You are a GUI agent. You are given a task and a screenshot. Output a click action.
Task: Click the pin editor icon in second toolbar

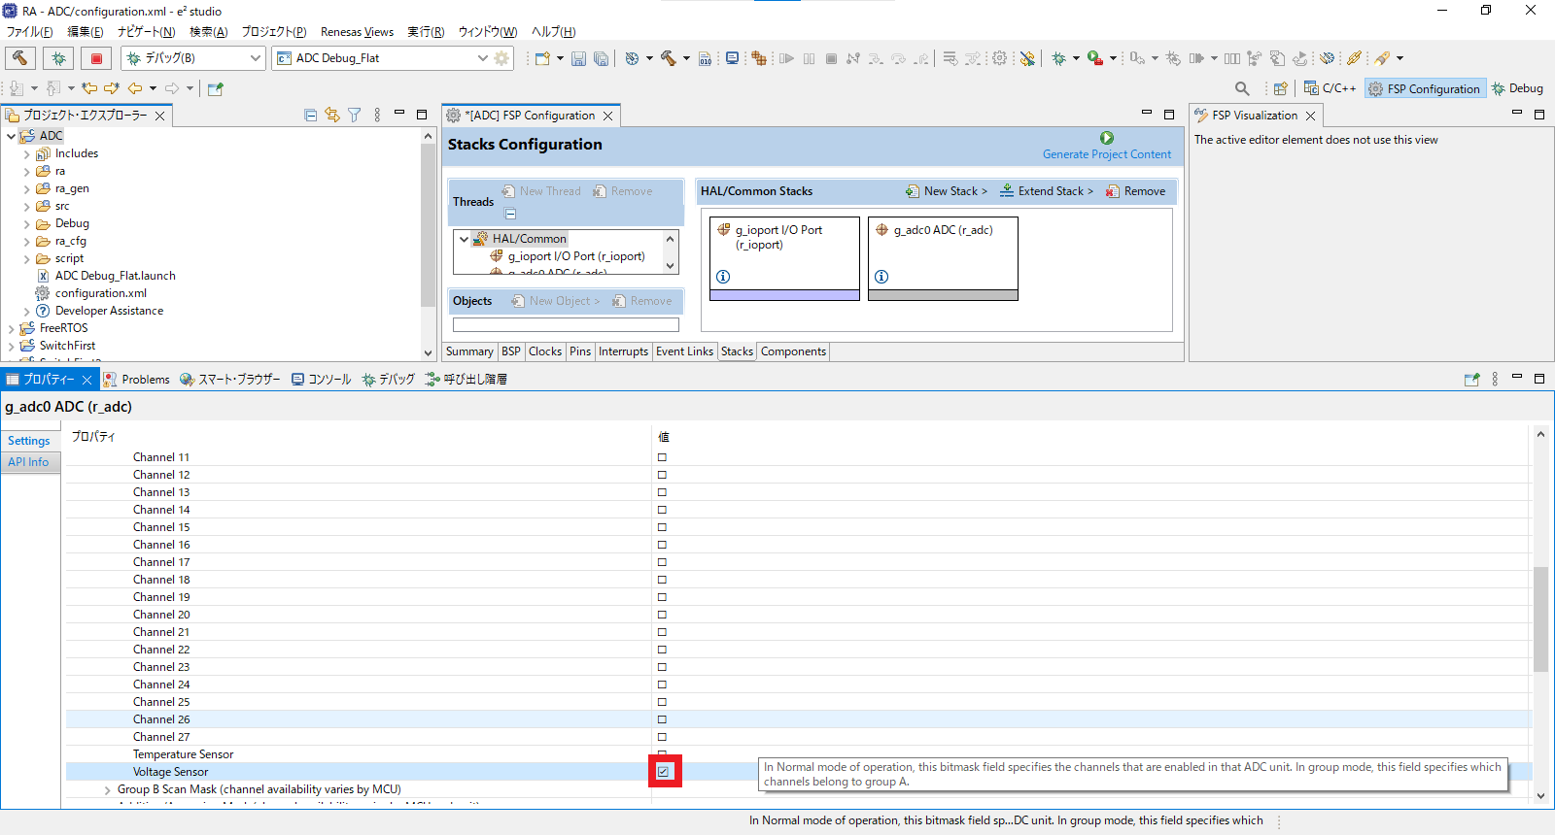[216, 88]
